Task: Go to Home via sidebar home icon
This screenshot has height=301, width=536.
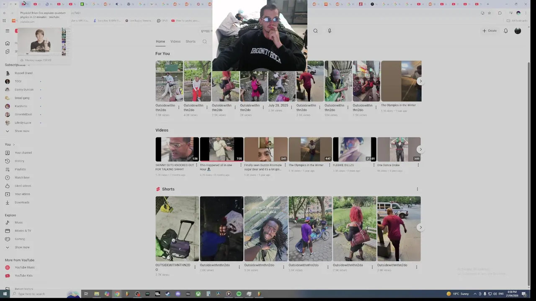Action: (7, 43)
